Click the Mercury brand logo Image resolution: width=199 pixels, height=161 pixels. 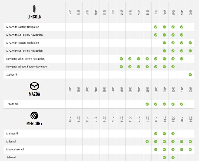click(34, 116)
